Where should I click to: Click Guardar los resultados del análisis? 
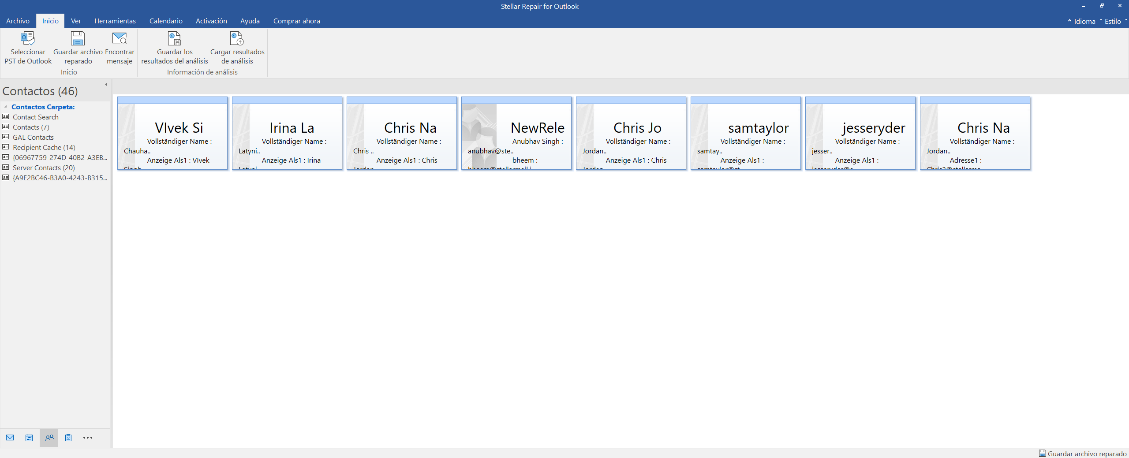click(x=175, y=48)
